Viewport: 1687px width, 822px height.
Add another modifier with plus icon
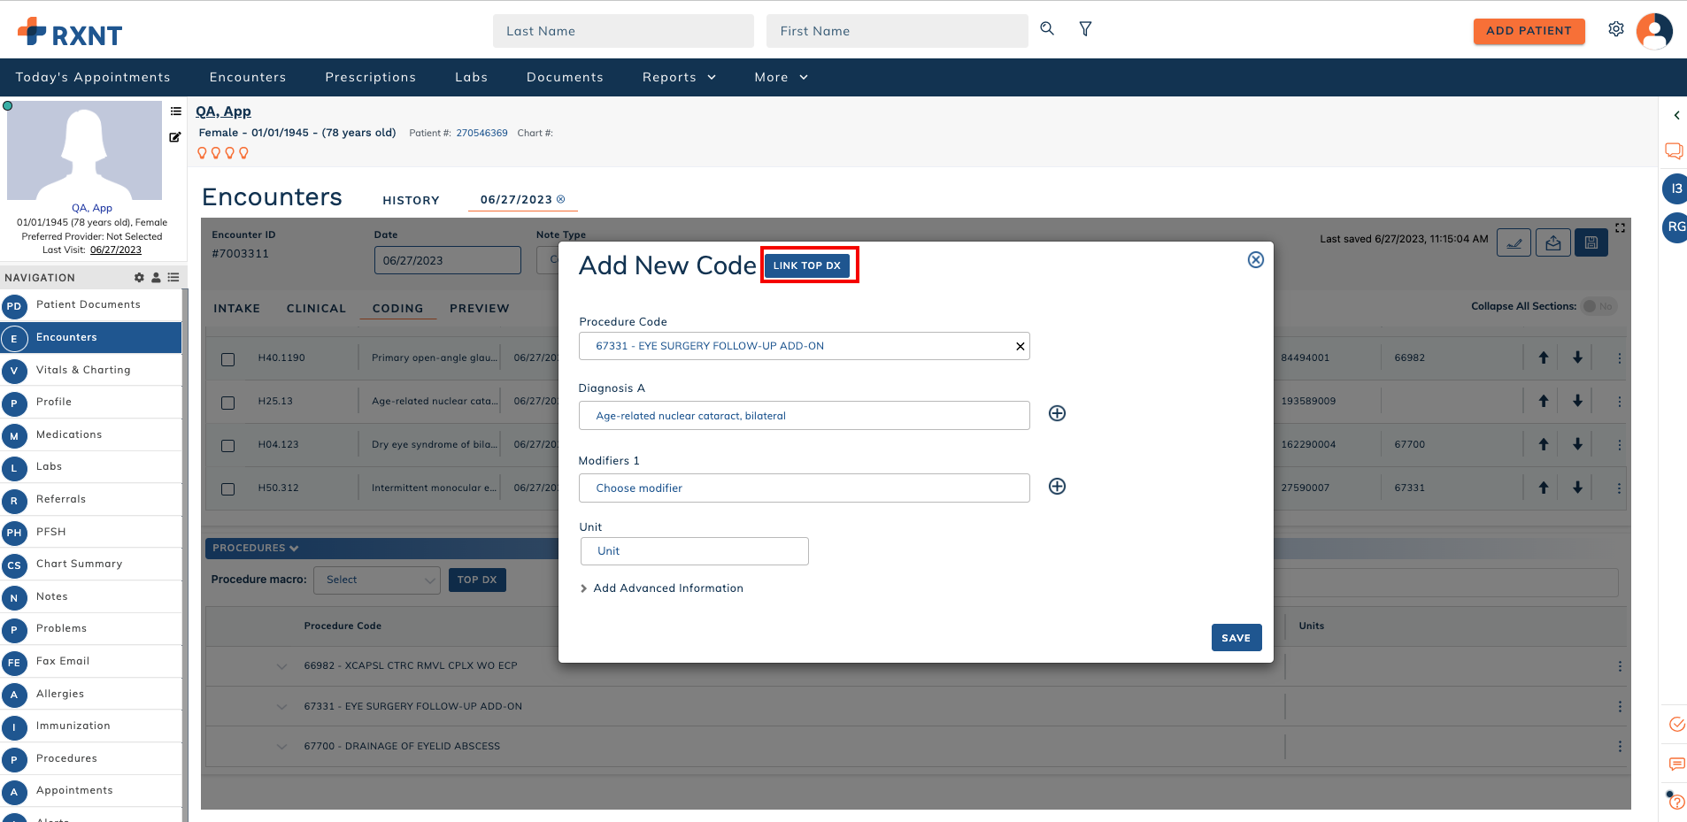pyautogui.click(x=1057, y=487)
